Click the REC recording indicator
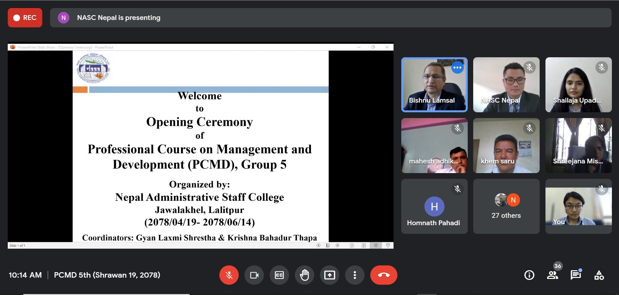619x295 pixels. pos(25,18)
